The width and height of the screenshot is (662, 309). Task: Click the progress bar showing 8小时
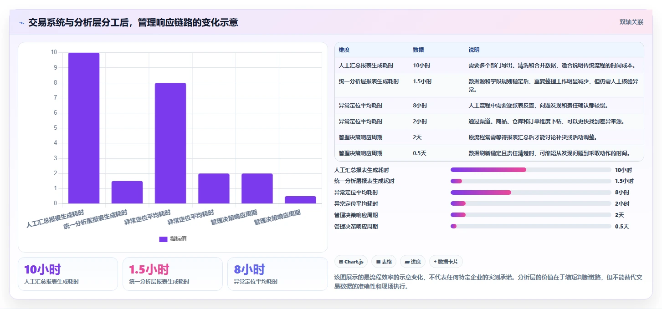tap(531, 192)
